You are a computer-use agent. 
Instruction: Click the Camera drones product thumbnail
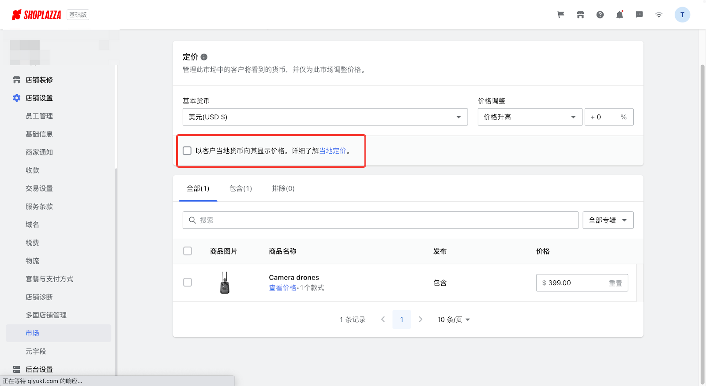(x=225, y=283)
